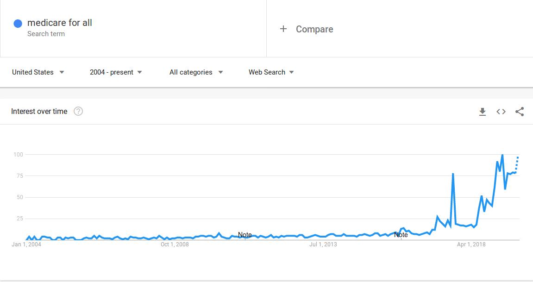Click the blue dot beside medicare for all

coord(18,24)
